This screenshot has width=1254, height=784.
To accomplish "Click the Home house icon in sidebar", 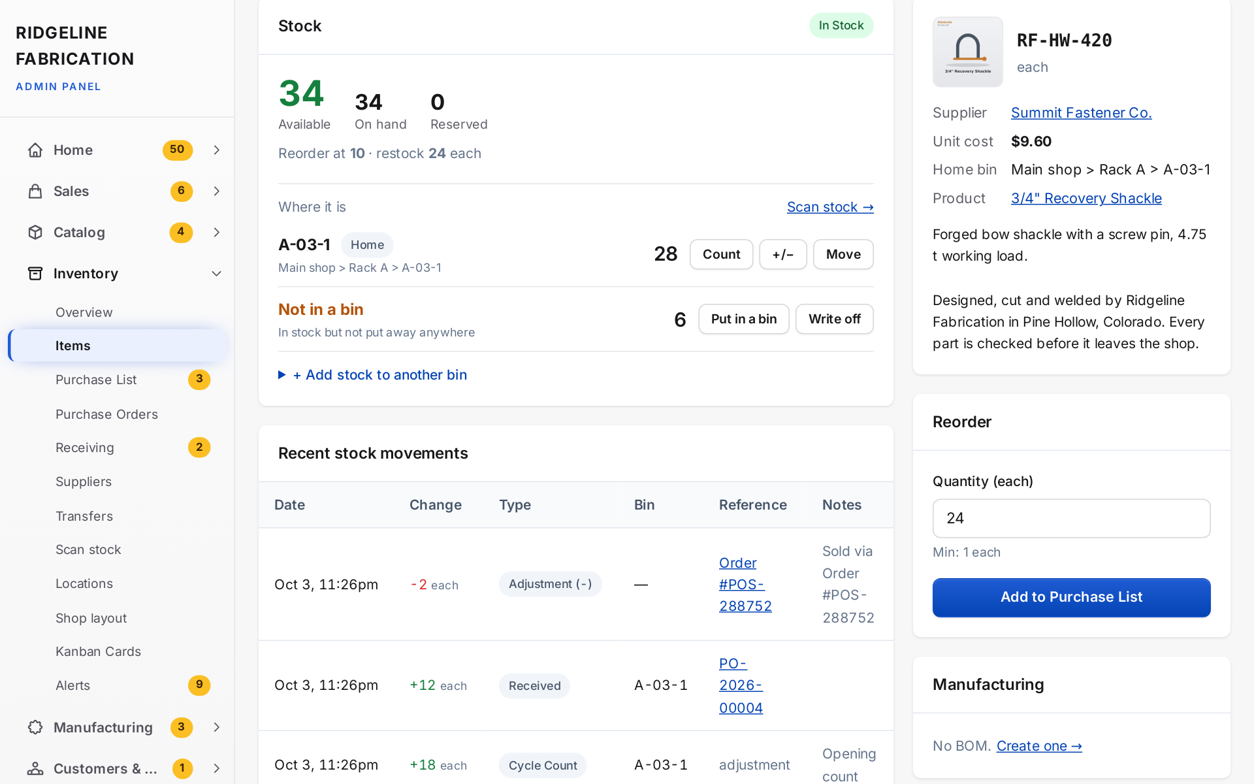I will (35, 150).
